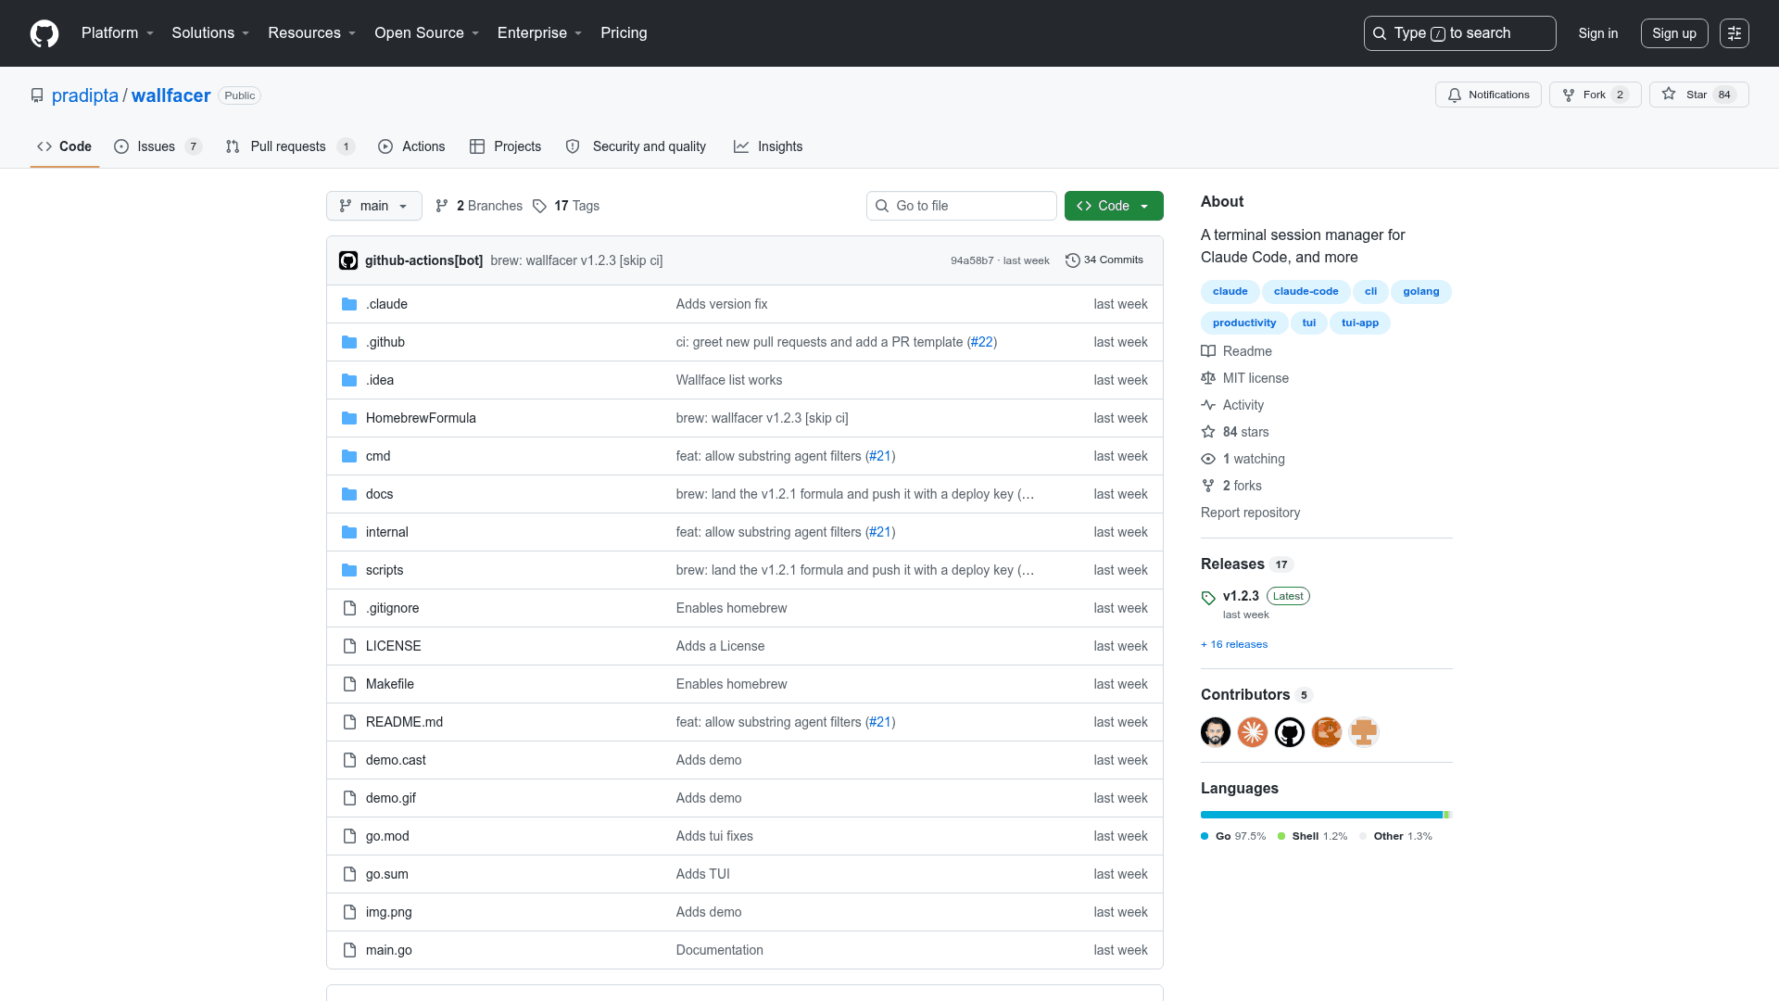
Task: Open the Insights tab
Action: tap(768, 146)
